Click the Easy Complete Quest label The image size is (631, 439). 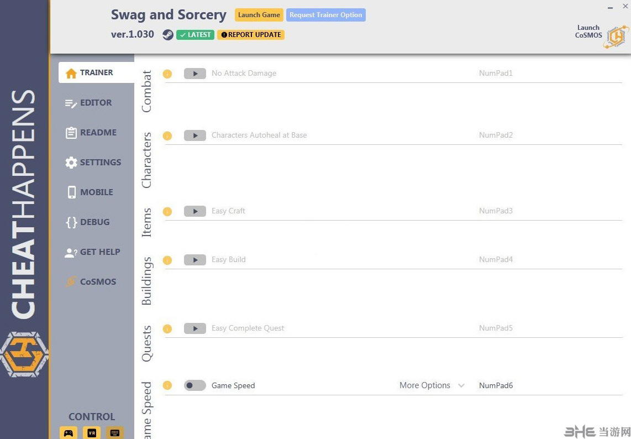[248, 328]
